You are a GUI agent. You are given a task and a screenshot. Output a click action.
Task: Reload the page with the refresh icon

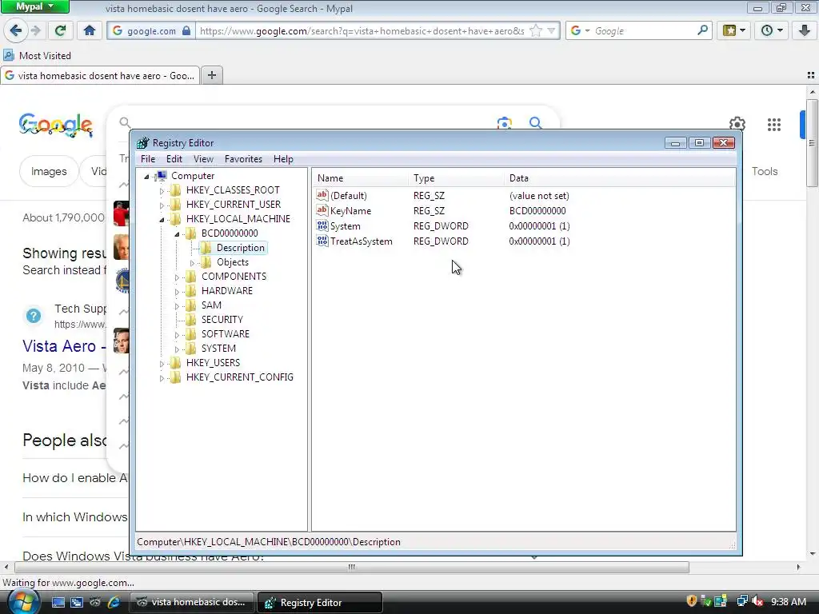click(60, 31)
